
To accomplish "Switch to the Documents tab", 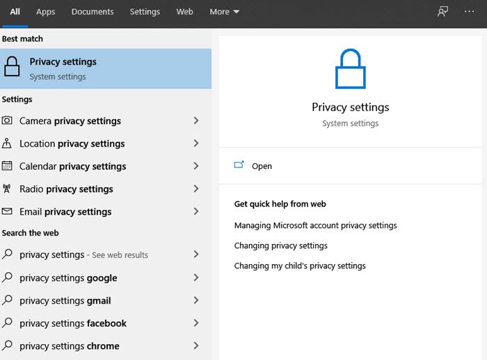I will tap(93, 12).
